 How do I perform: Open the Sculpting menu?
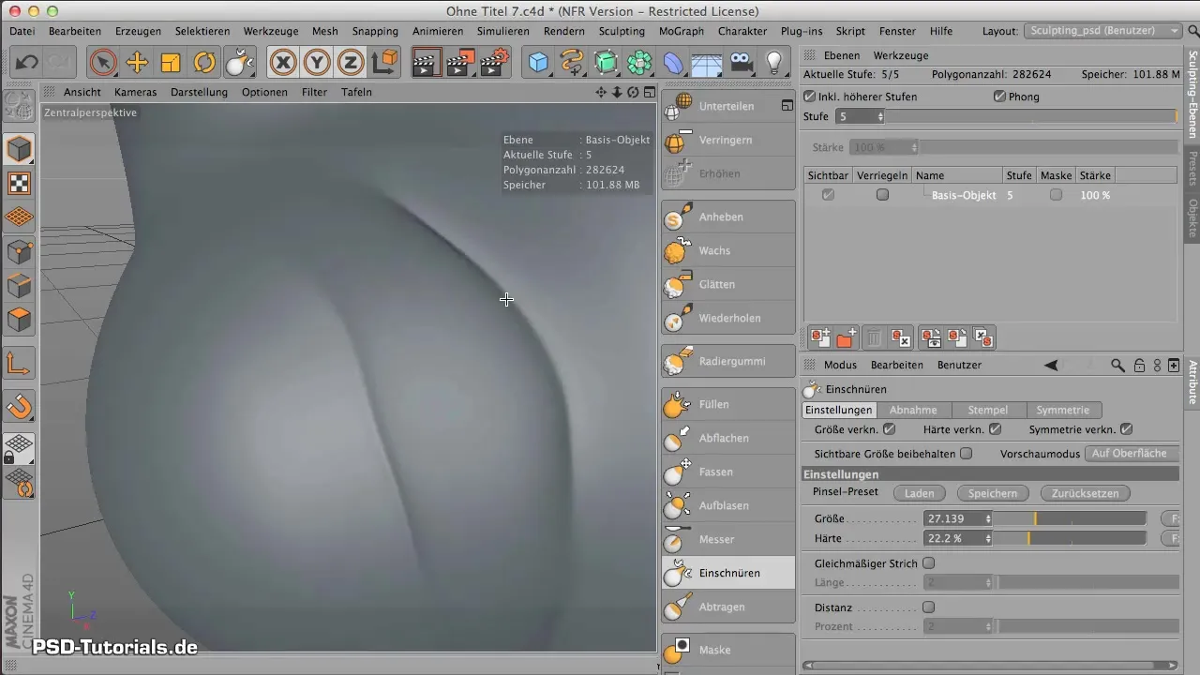click(622, 31)
